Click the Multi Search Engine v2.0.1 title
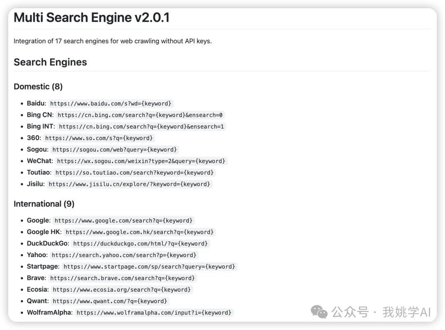 tap(91, 18)
